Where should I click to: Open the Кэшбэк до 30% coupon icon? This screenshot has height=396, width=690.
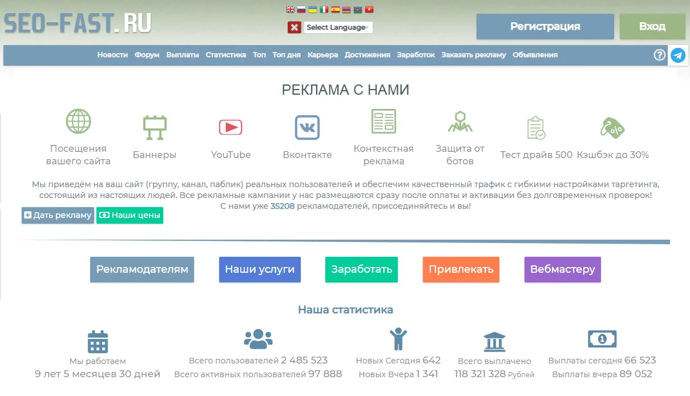click(x=612, y=127)
